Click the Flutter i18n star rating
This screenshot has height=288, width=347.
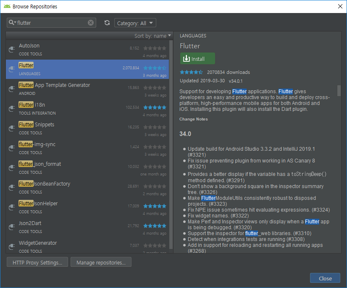click(x=155, y=107)
